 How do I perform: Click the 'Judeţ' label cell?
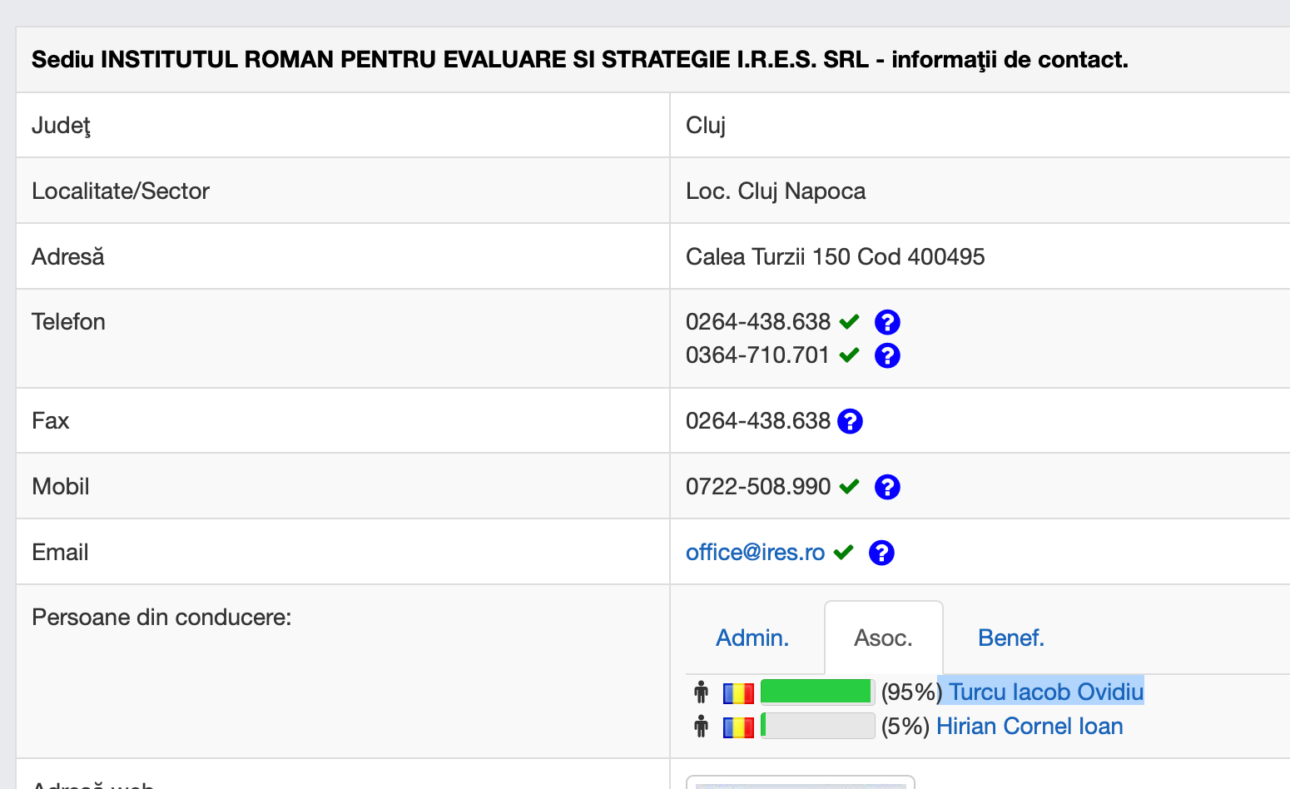point(343,125)
